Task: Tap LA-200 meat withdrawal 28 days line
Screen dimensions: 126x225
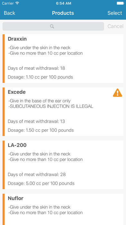Action: pyautogui.click(x=37, y=175)
